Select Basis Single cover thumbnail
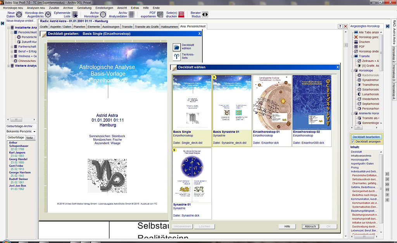Viewport: 397px width, 243px height. pos(192,102)
